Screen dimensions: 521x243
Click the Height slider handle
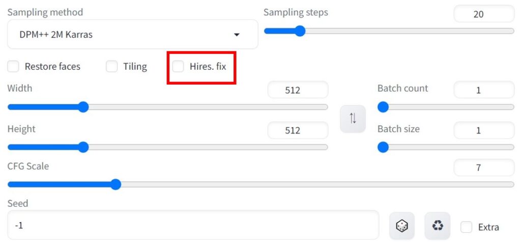pyautogui.click(x=83, y=147)
